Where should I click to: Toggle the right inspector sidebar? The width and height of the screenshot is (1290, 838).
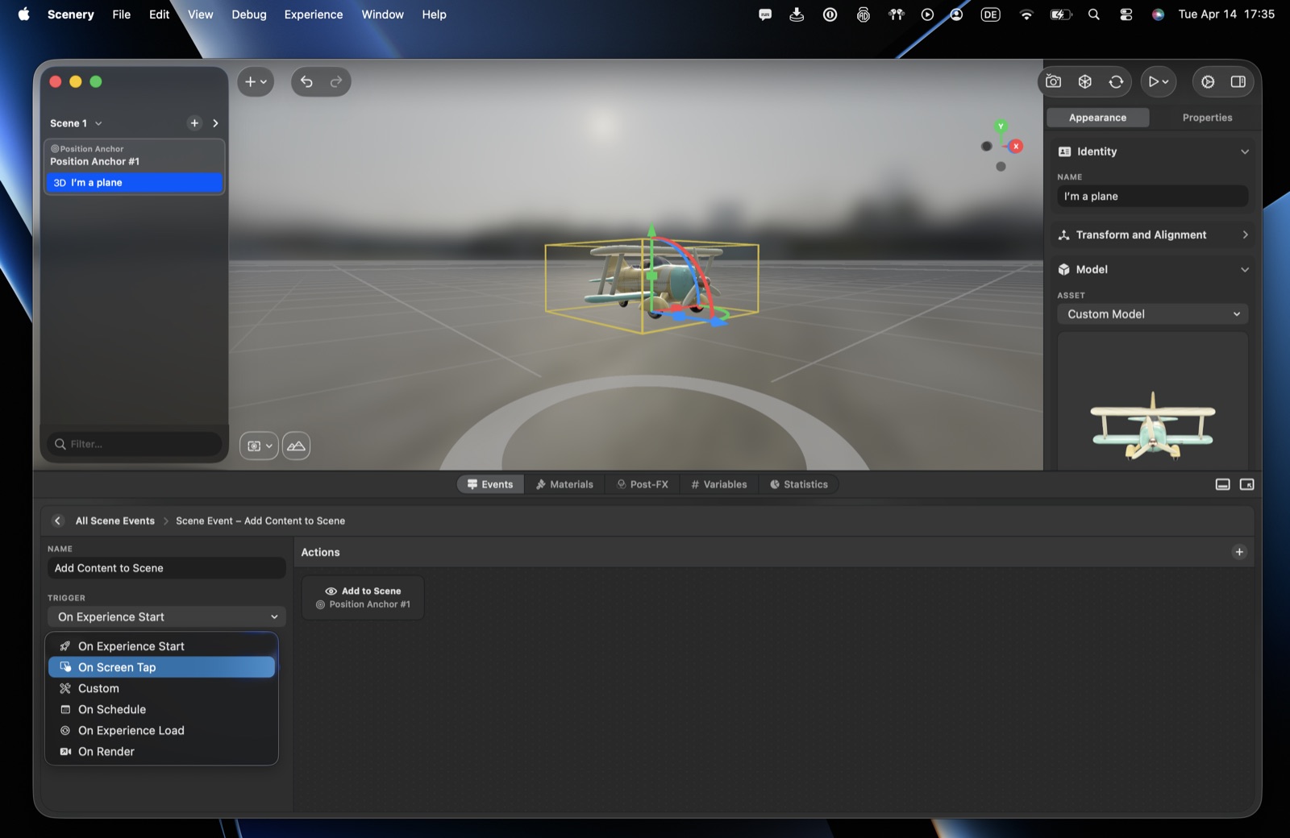1238,81
